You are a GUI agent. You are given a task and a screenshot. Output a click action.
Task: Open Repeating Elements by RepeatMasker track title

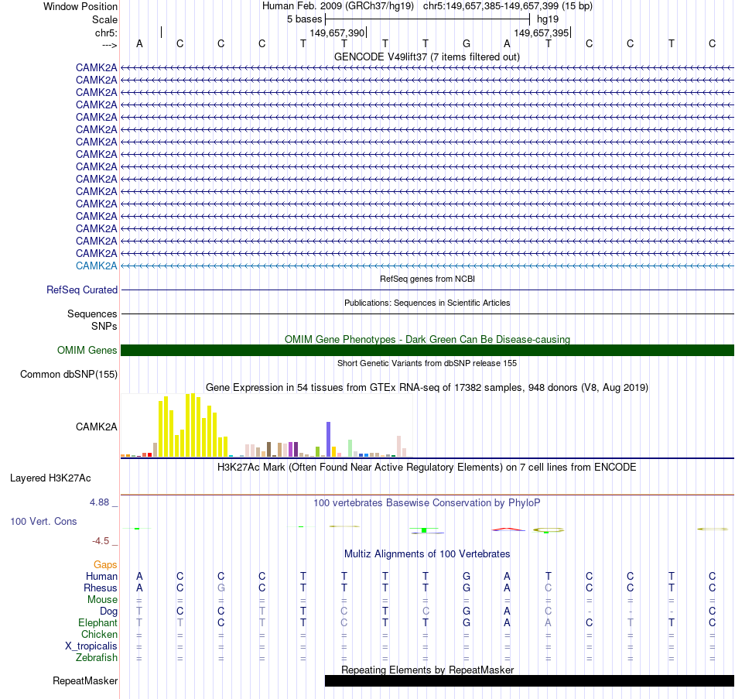428,670
